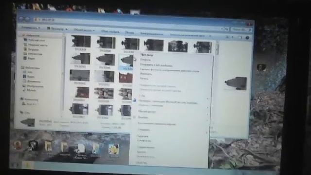
Task: Choose Вырезать in the context menu
Action: 142,136
